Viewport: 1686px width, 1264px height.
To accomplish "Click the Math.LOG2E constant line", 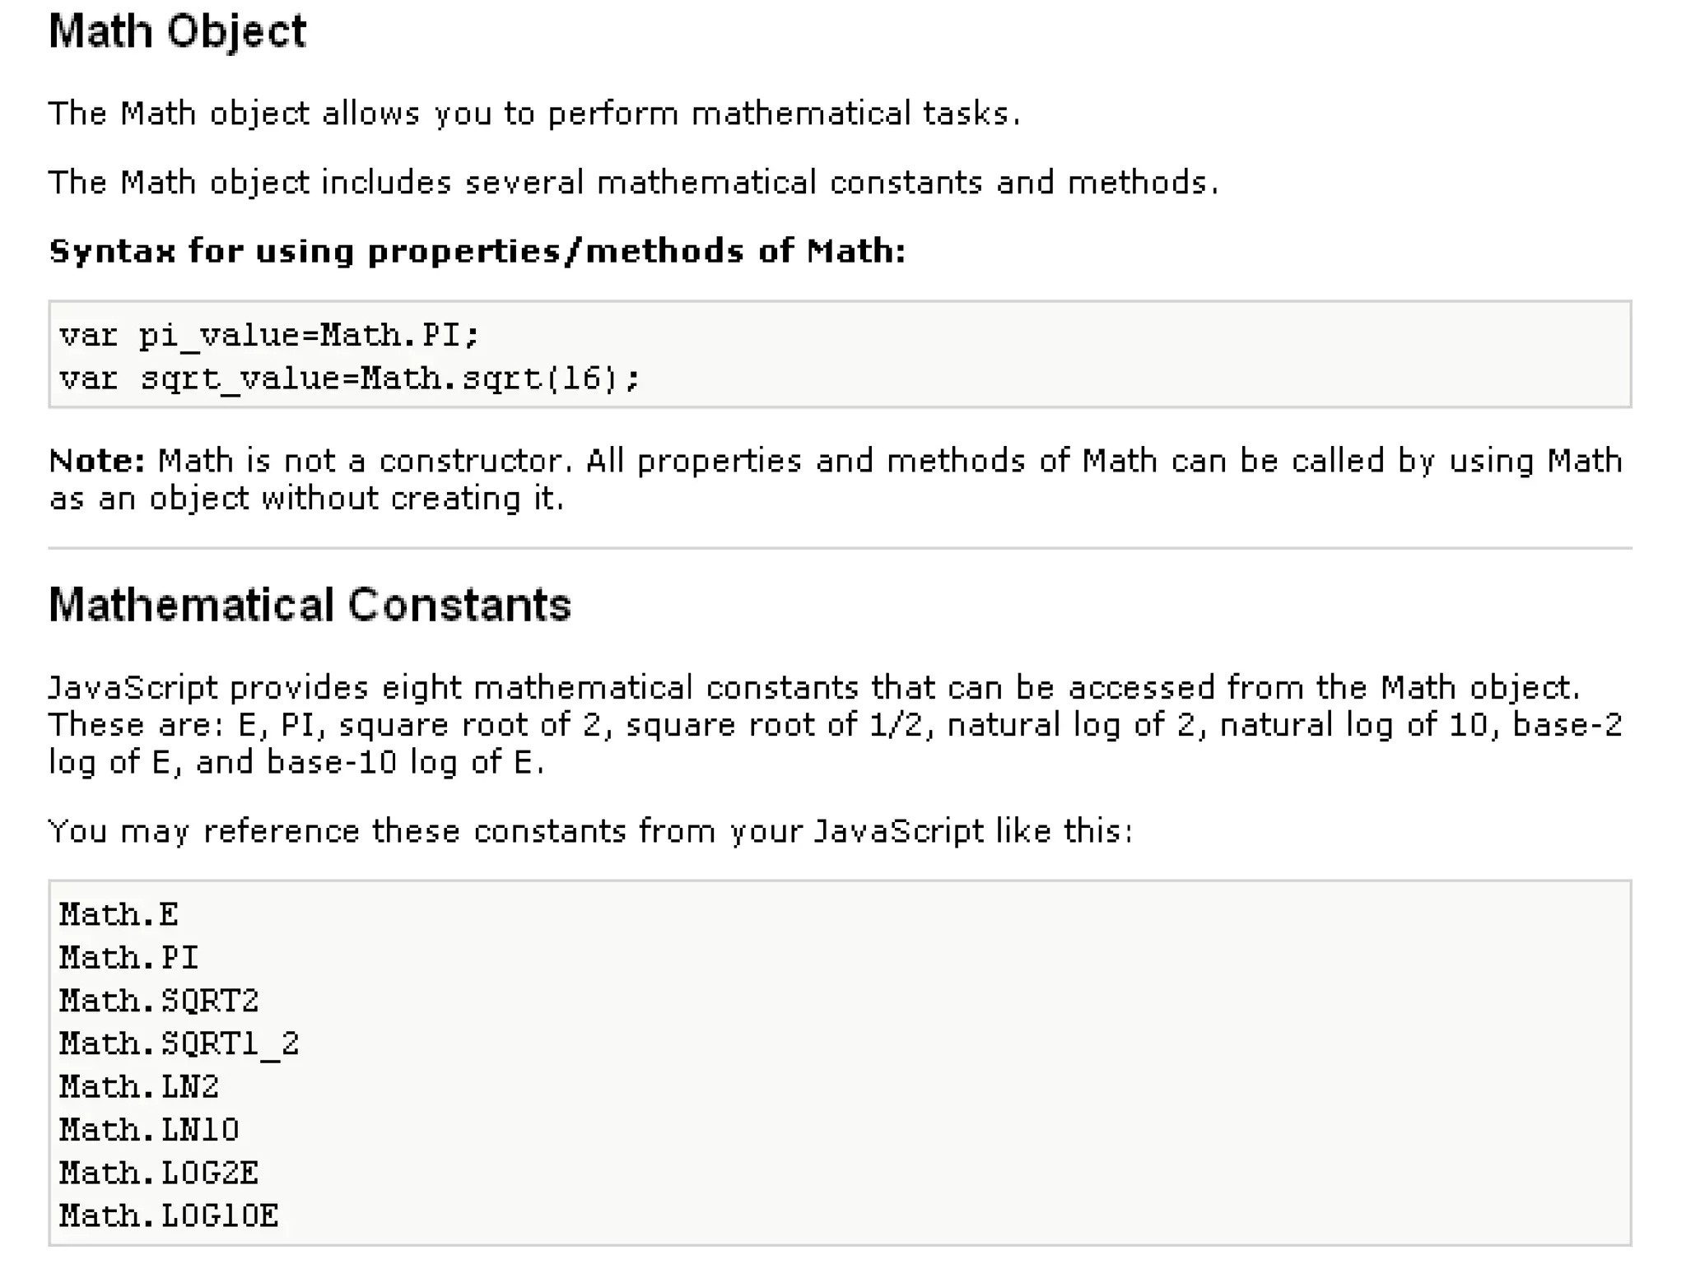I will point(159,1173).
